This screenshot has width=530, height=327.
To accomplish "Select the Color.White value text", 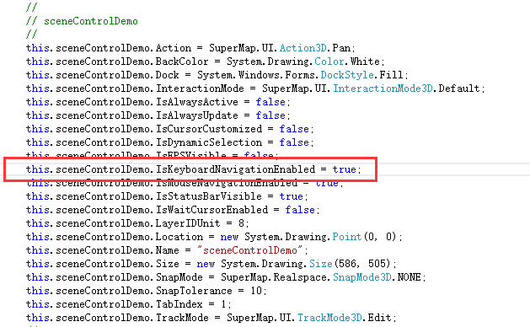I will [x=349, y=62].
